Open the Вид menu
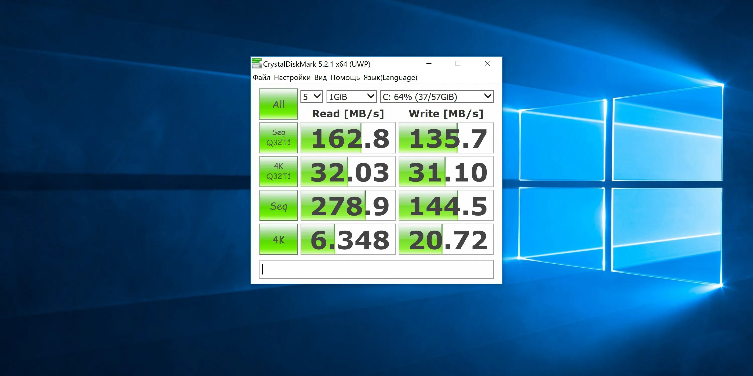 click(320, 77)
